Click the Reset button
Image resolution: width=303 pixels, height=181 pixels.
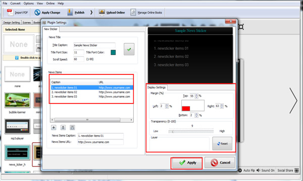point(222,143)
